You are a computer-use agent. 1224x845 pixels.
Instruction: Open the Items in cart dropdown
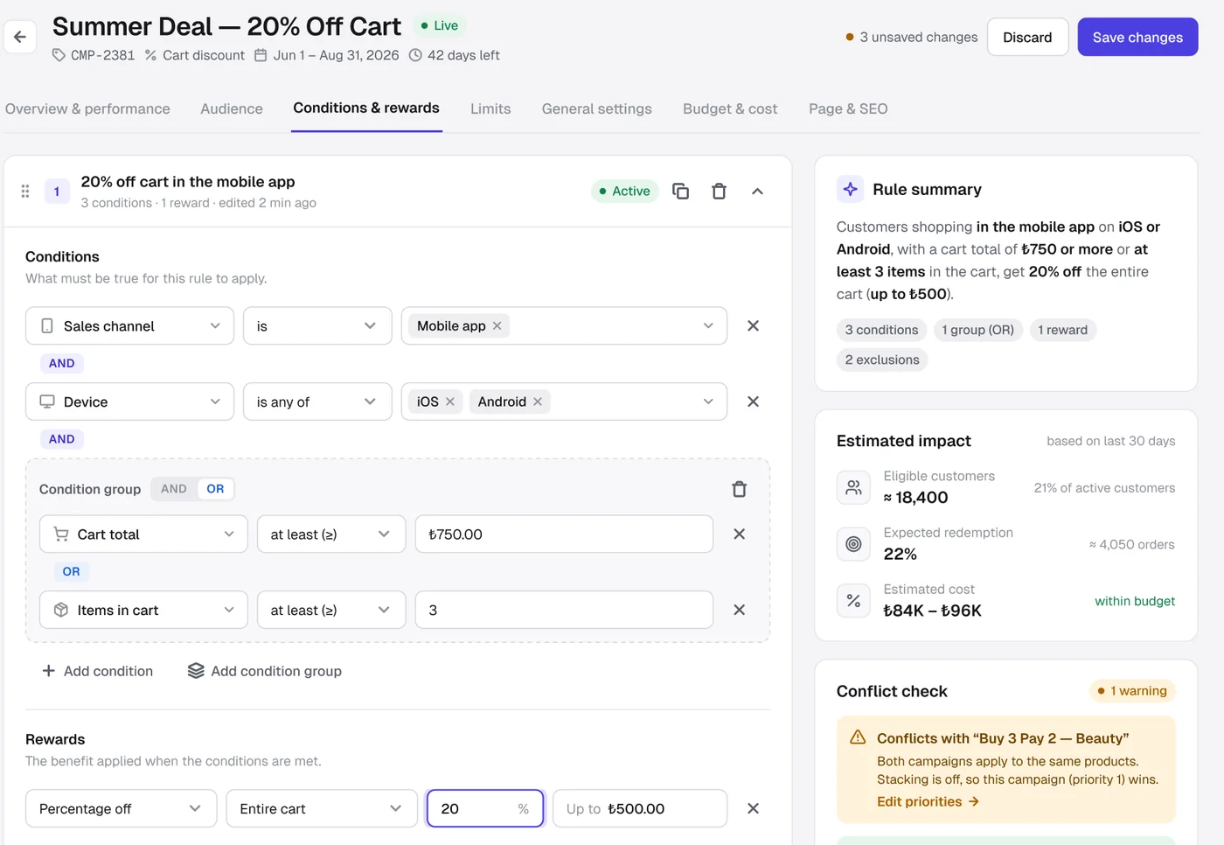pos(143,611)
